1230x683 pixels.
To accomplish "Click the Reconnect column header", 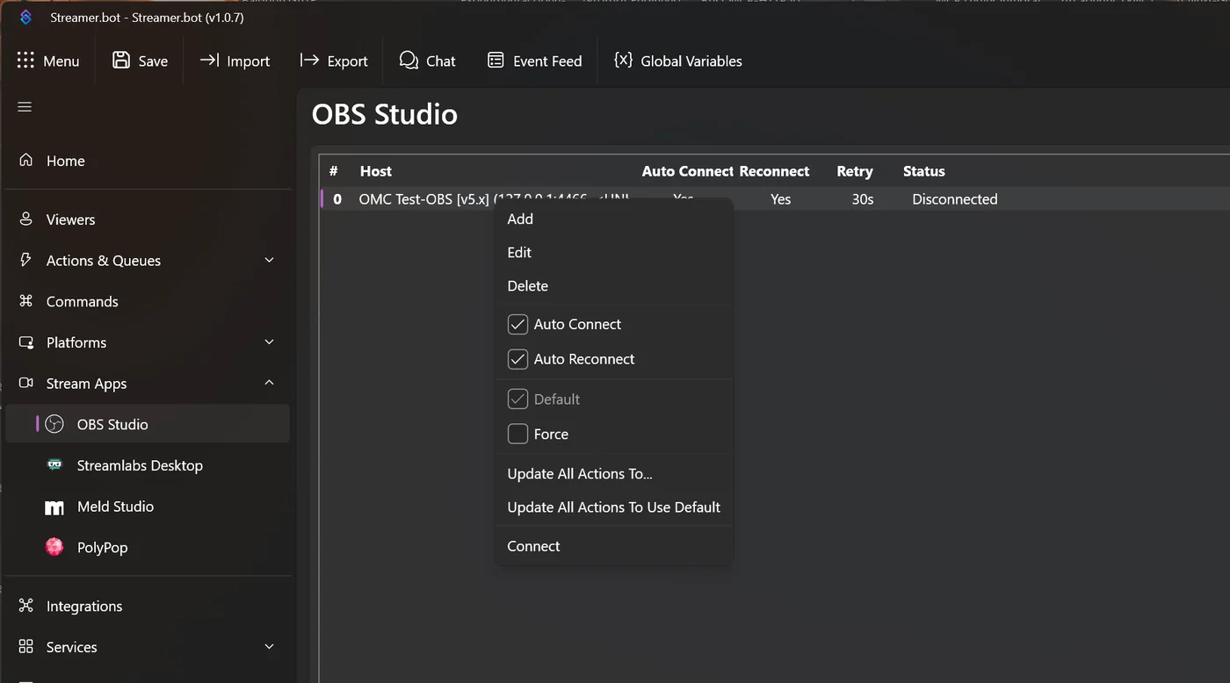I will click(x=774, y=171).
